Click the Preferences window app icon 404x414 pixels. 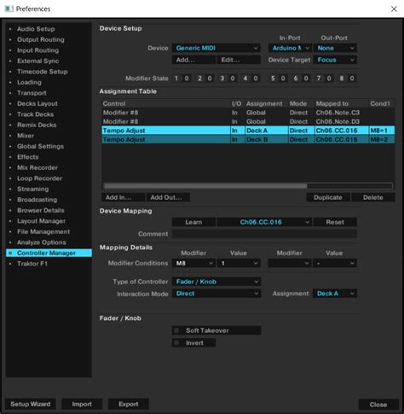[x=9, y=9]
